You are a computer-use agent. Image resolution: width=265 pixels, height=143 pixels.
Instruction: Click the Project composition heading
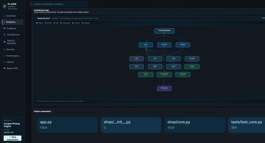pyautogui.click(x=42, y=111)
